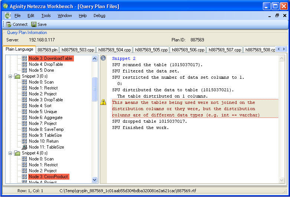The image size is (290, 197).
Task: Switch to the h887569_504.cpp tab
Action: pyautogui.click(x=114, y=50)
